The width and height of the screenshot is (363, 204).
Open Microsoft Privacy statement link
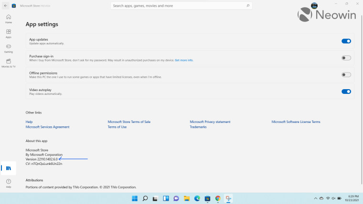[x=210, y=122]
